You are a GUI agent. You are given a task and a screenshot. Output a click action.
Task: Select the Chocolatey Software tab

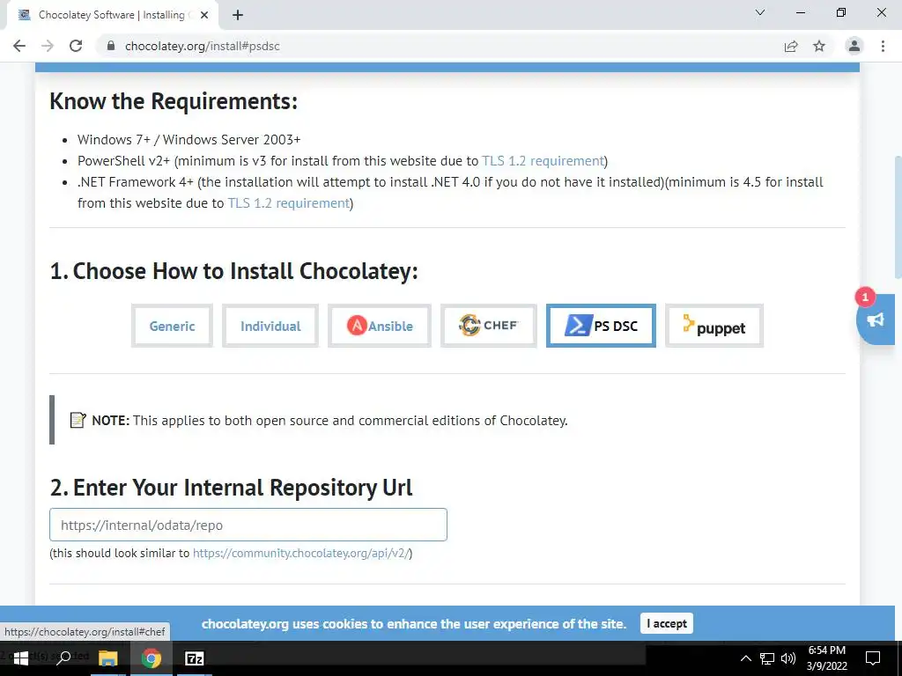point(112,15)
